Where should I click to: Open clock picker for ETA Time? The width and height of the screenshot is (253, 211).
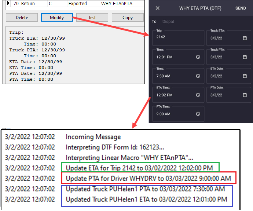tap(198, 95)
